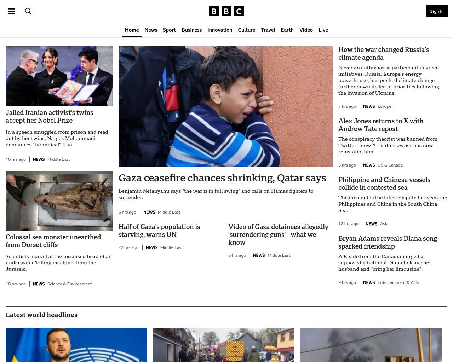Open Alex Jones returns to X article
The image size is (453, 362).
pyautogui.click(x=381, y=125)
